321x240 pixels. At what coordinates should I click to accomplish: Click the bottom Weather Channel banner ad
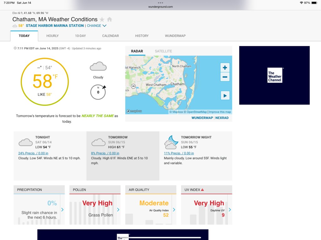tap(123, 235)
